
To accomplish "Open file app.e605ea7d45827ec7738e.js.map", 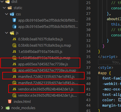I will pyautogui.click(x=47, y=70).
